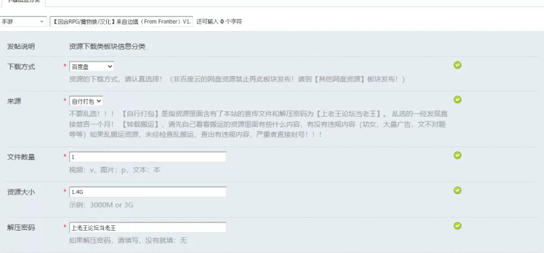Click the 来源 label
The image size is (544, 253).
click(14, 102)
